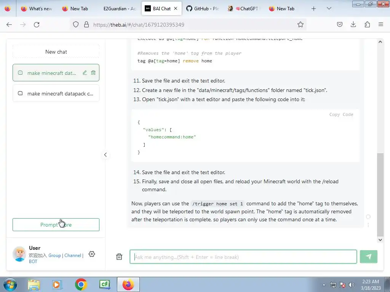Screen dimensions: 390x292
Task: Open the extensions puzzle icon
Action: click(367, 25)
